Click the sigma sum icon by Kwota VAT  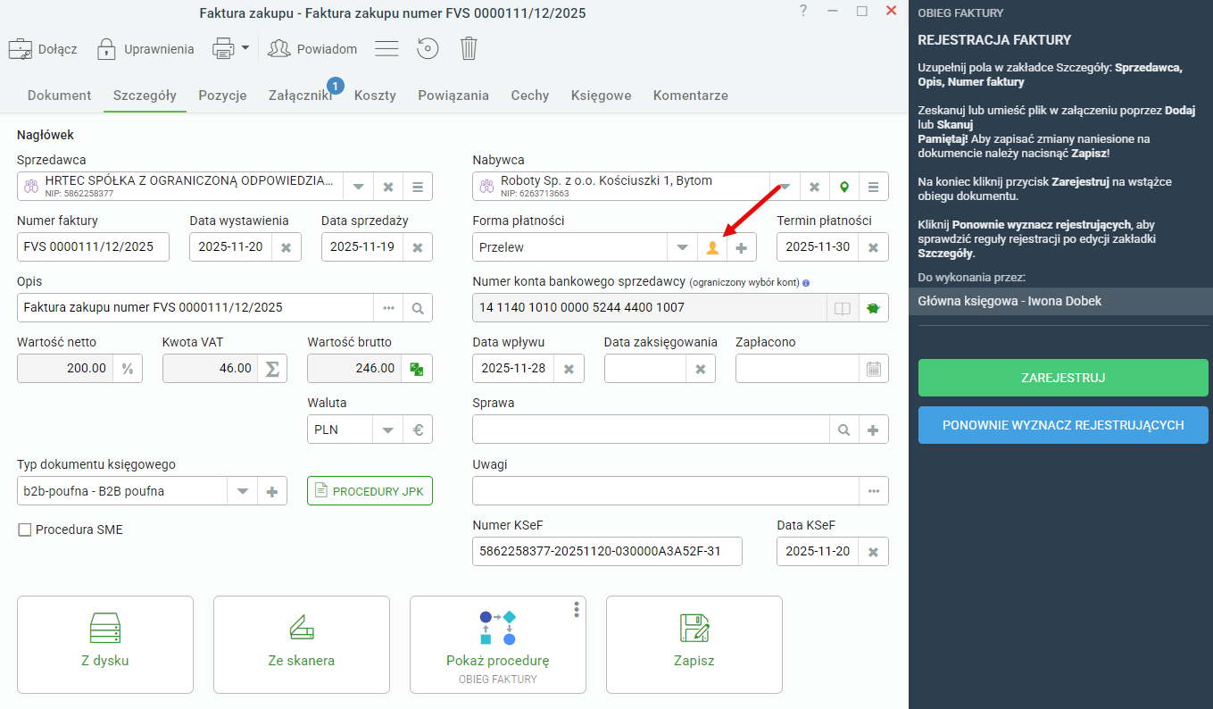(x=272, y=368)
